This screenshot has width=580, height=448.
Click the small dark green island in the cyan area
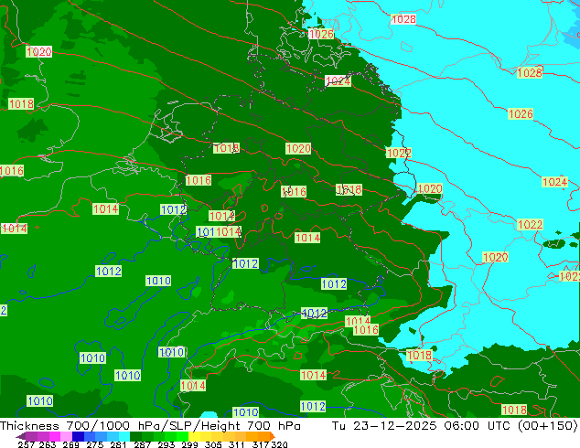click(x=554, y=244)
